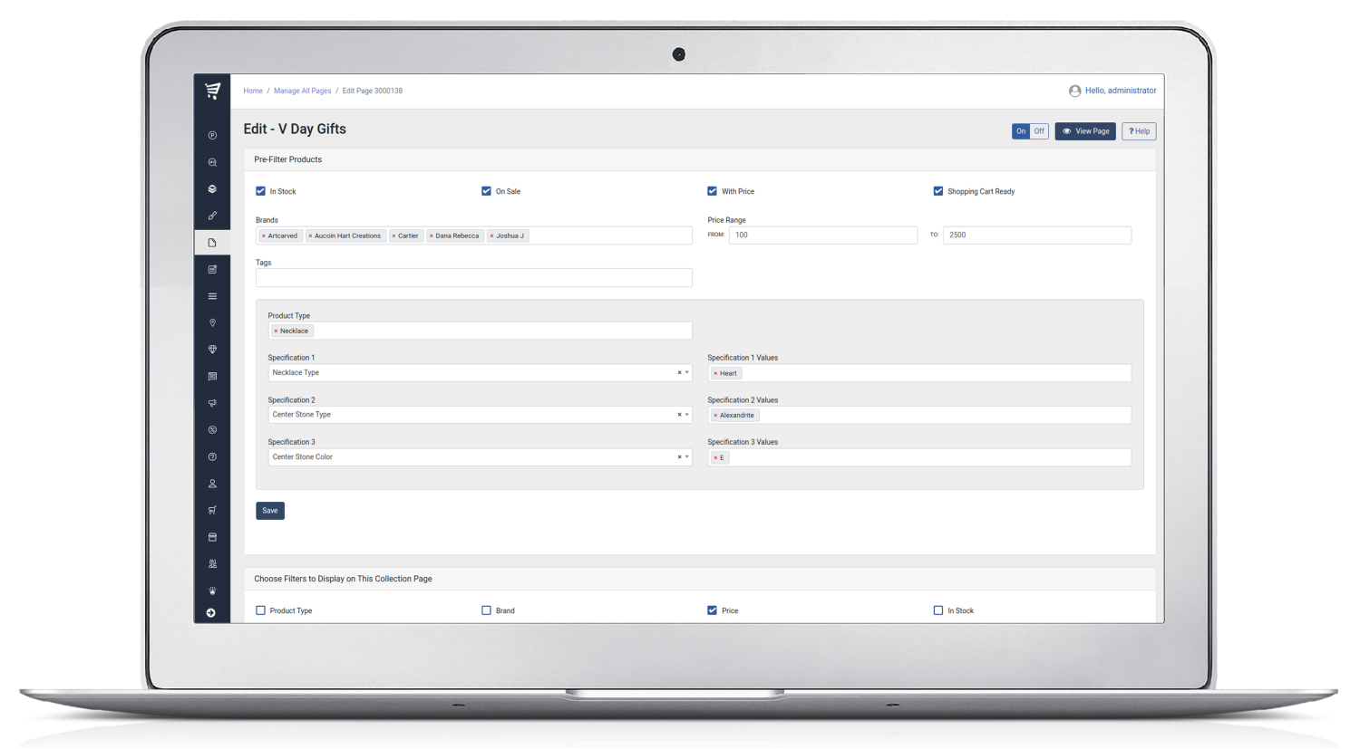Image resolution: width=1360 pixels, height=749 pixels.
Task: Click the Price Range From field
Action: point(823,235)
